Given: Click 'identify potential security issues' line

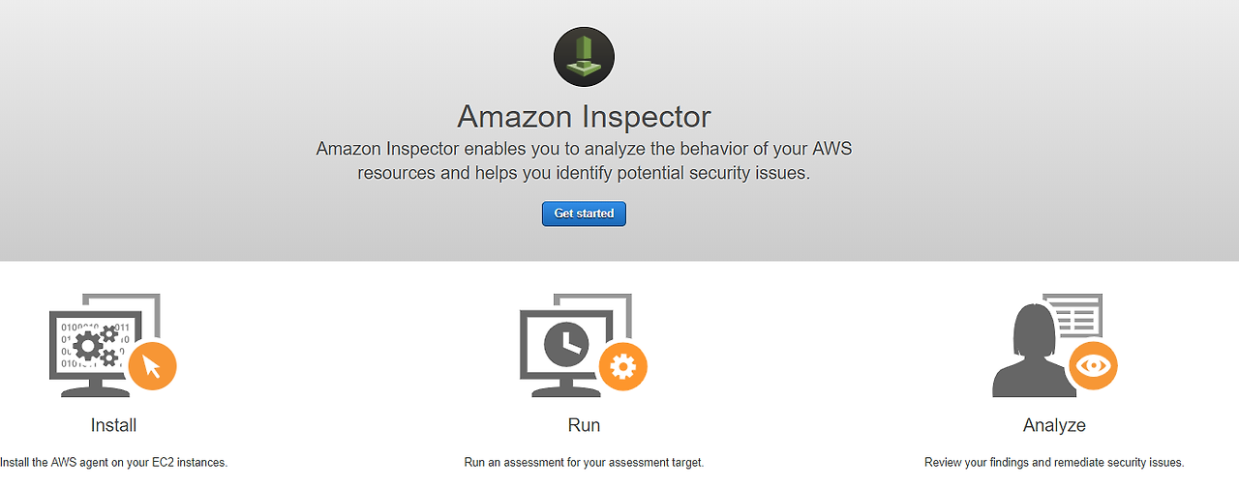Looking at the screenshot, I should point(584,174).
